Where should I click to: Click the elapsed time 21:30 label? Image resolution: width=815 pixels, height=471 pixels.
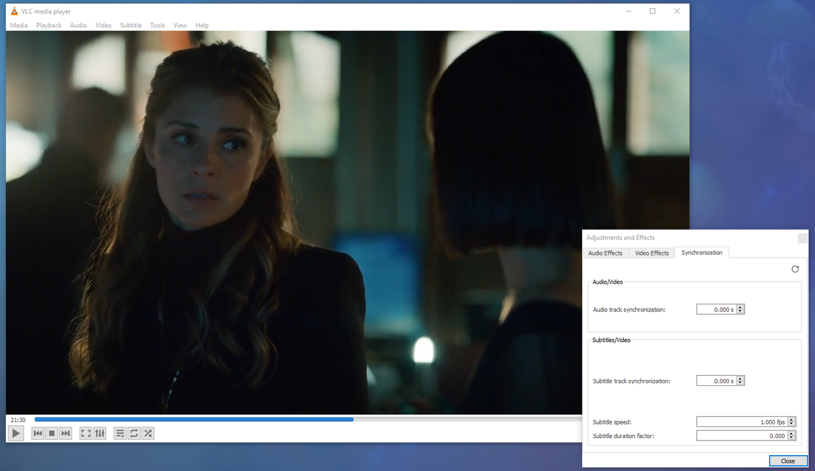[x=18, y=420]
